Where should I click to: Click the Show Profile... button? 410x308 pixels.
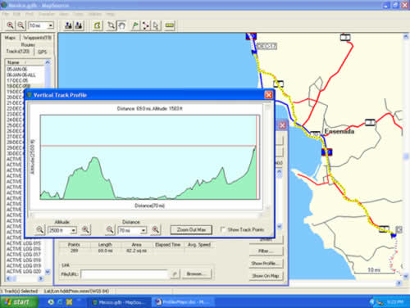[266, 264]
